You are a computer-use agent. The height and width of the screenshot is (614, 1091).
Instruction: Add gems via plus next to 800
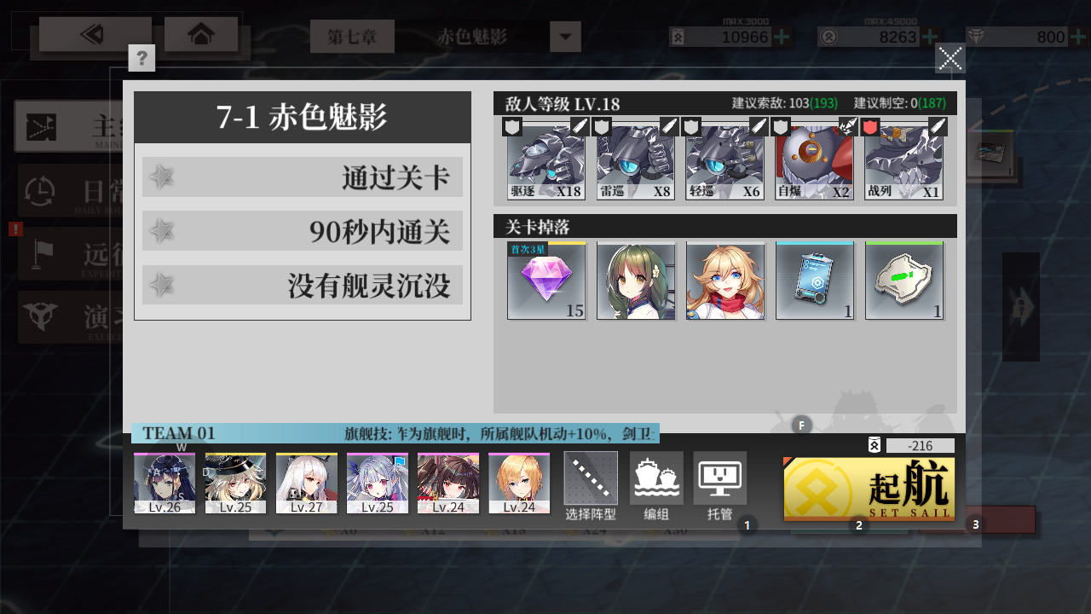coord(1077,37)
